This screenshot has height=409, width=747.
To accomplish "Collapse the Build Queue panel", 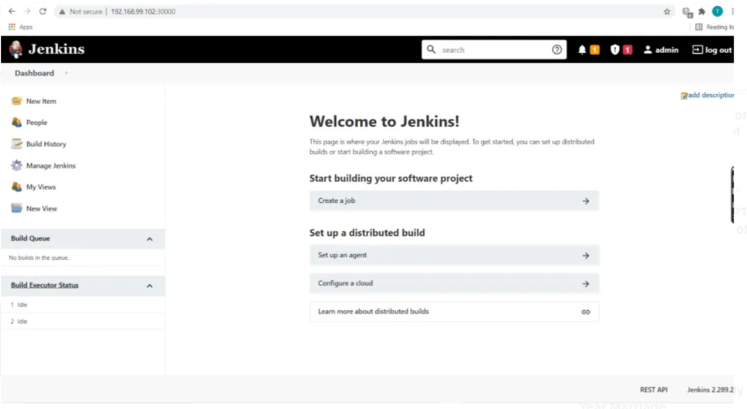I will coord(150,239).
